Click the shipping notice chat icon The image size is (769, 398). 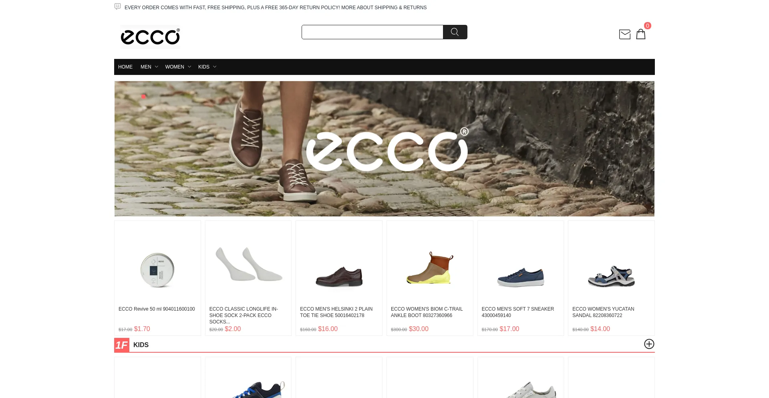(118, 6)
